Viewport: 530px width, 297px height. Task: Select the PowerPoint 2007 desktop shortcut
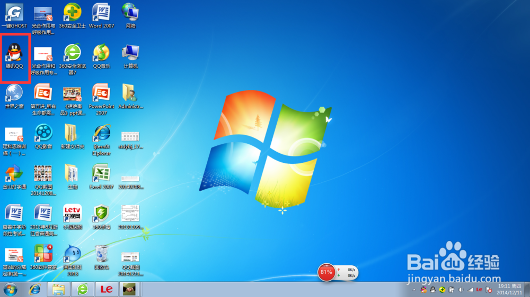tap(101, 100)
